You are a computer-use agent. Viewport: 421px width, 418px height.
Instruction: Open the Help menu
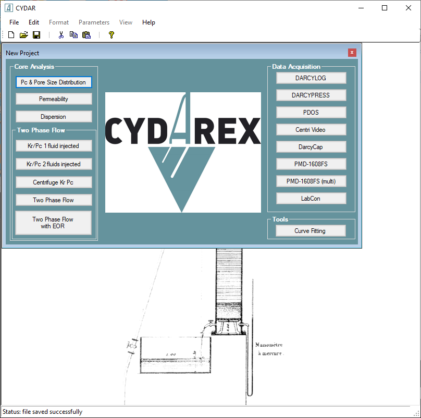148,22
